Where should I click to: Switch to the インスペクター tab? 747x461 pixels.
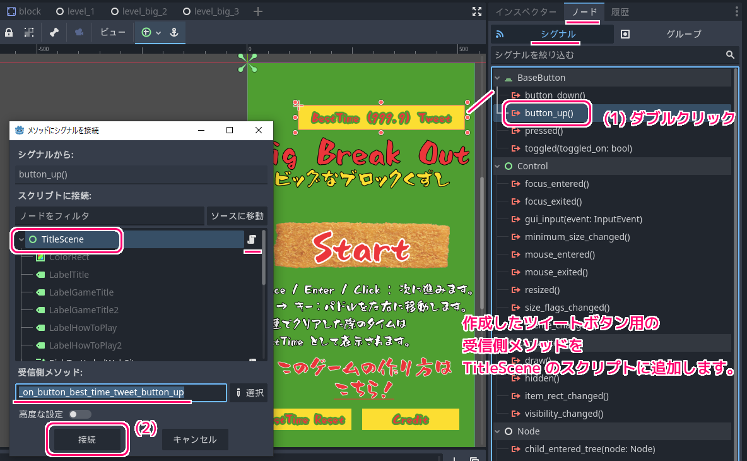click(526, 12)
